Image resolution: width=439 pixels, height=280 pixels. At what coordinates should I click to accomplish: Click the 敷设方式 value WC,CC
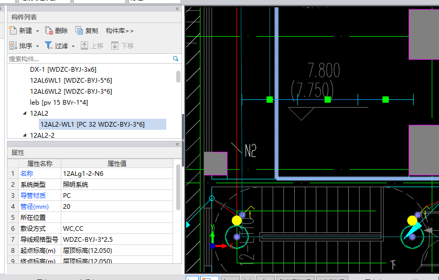pos(117,229)
